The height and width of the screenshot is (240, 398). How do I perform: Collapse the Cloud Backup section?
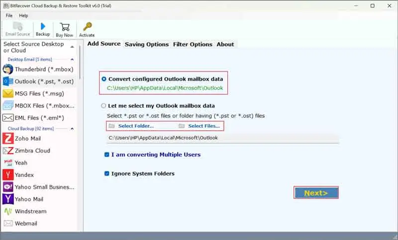click(73, 129)
